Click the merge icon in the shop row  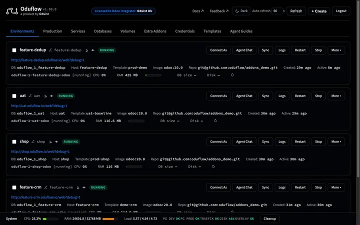[x=50, y=141]
